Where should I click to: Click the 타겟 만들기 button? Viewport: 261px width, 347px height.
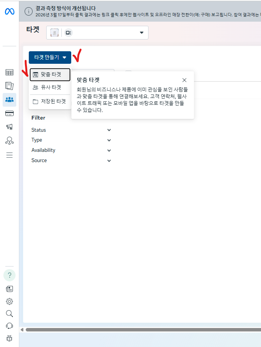pos(50,58)
